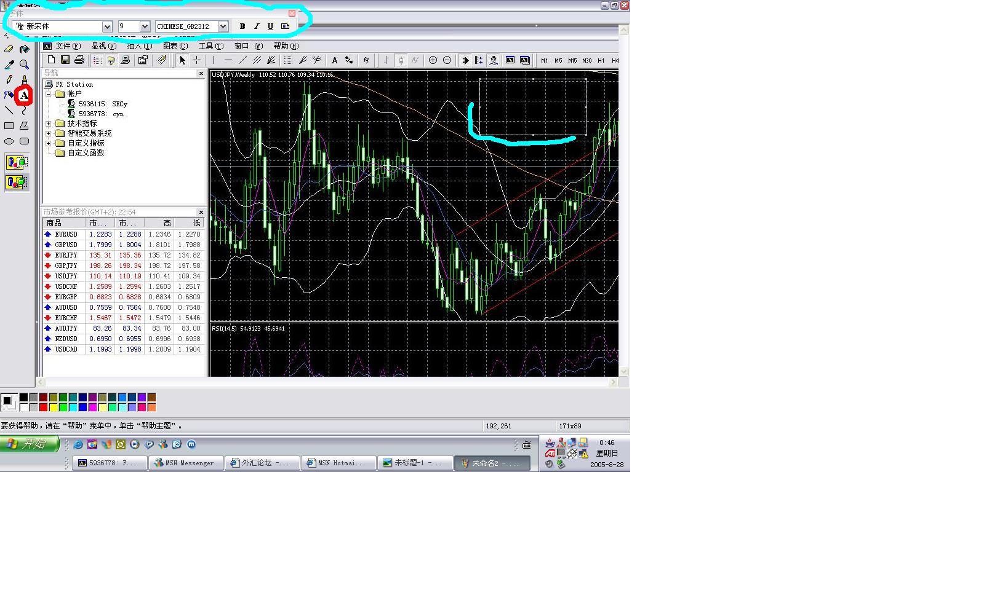This screenshot has height=590, width=997.
Task: Expand the 技术指标 folder
Action: coord(49,124)
